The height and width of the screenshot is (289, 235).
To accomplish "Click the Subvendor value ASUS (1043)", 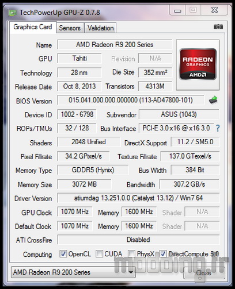I will click(179, 114).
